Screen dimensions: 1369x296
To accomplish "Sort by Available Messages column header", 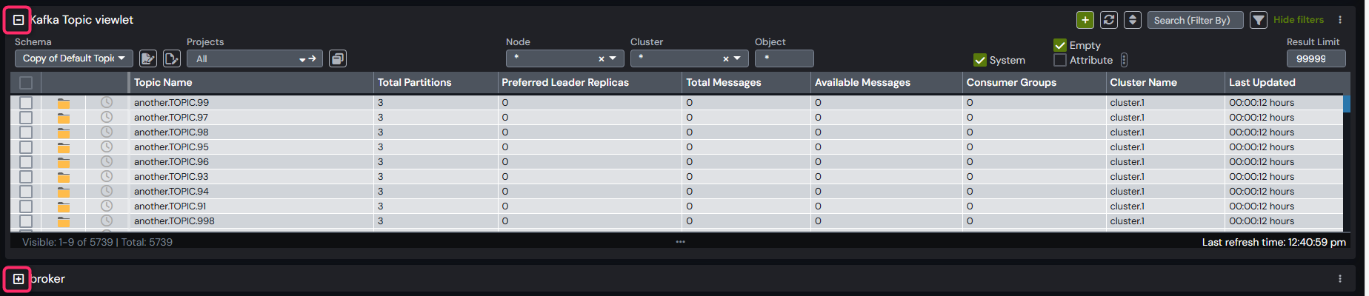I will 887,82.
